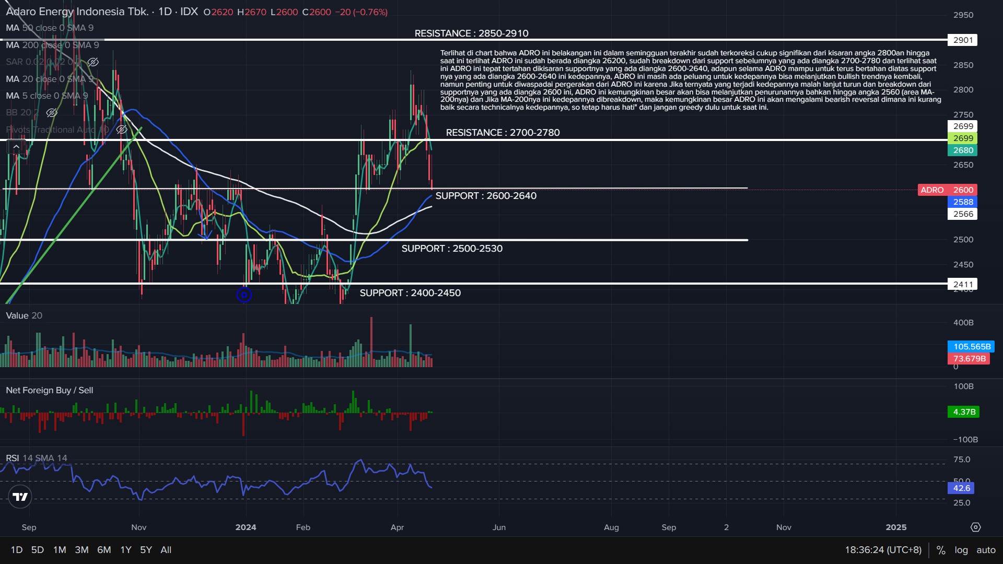Switch to the 6M time range
The width and height of the screenshot is (1003, 564).
(x=104, y=550)
